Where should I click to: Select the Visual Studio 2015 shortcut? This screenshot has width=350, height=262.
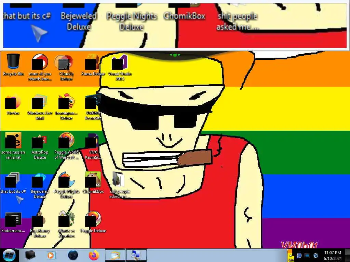click(x=120, y=67)
